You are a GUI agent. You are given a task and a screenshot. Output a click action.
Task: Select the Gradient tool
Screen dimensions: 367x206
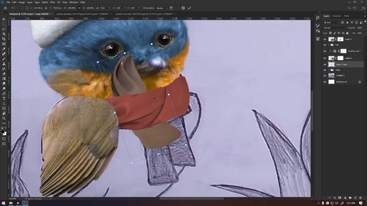(x=4, y=79)
